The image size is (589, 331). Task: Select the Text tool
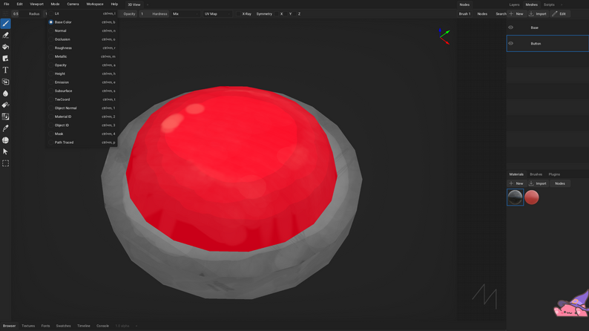[x=6, y=71]
